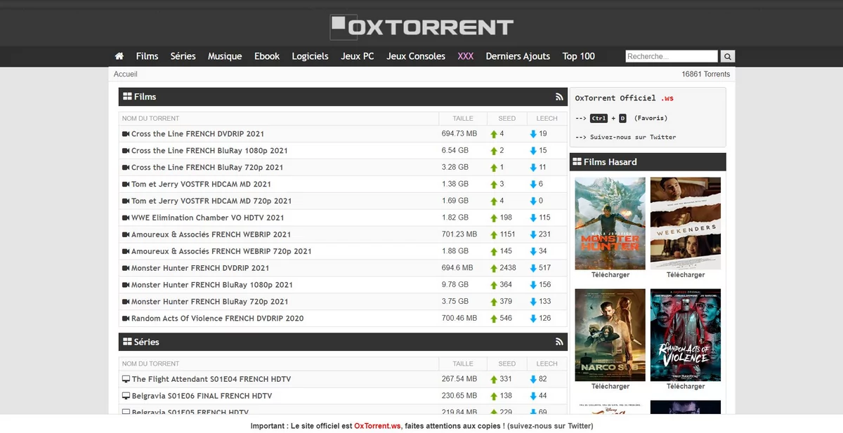Click the D key badge in sidebar
This screenshot has width=843, height=433.
[622, 119]
